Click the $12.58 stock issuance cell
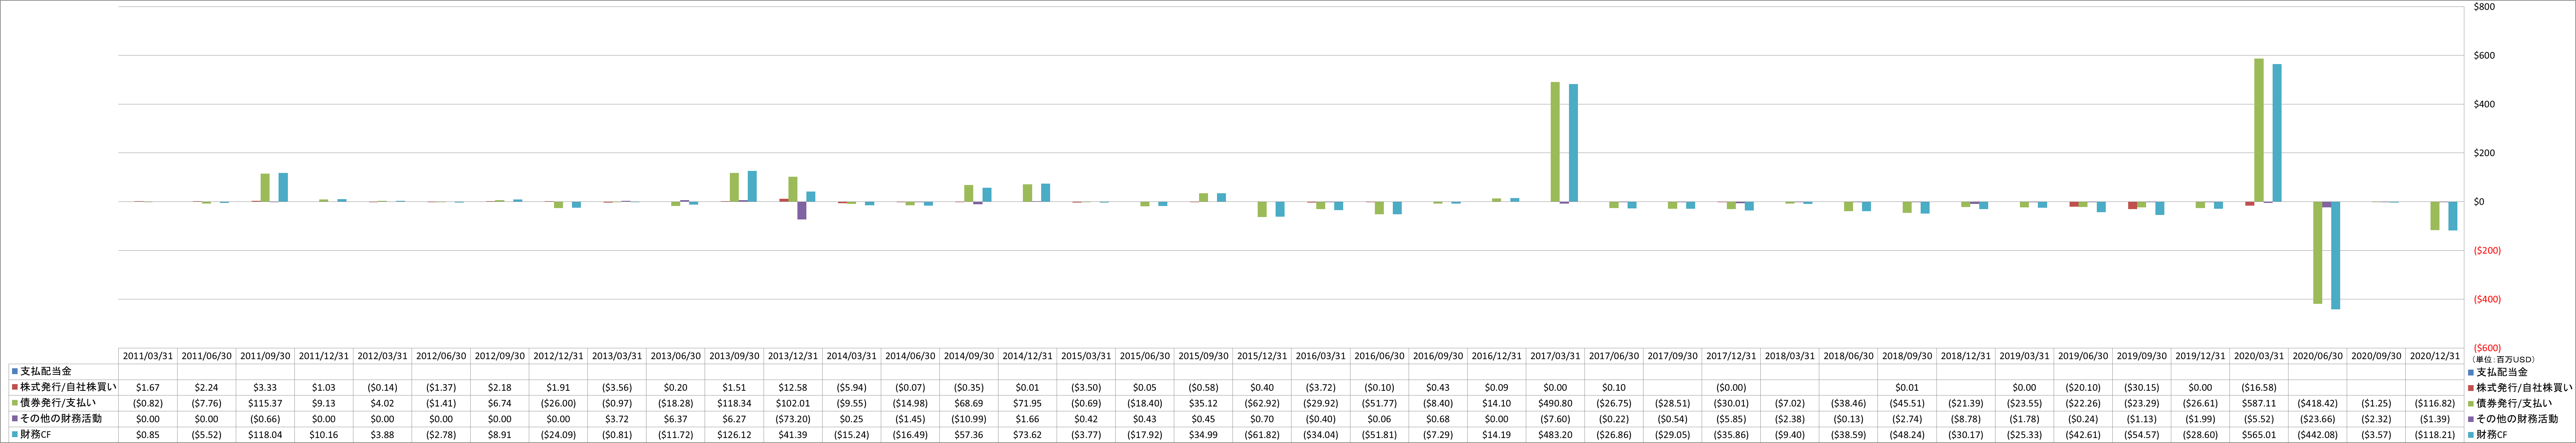The height and width of the screenshot is (443, 2576). click(793, 387)
